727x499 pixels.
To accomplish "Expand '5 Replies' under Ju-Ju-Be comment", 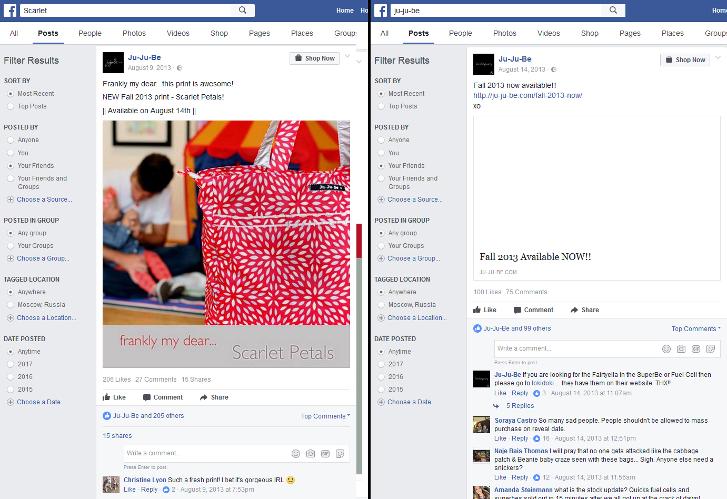I will pyautogui.click(x=520, y=406).
